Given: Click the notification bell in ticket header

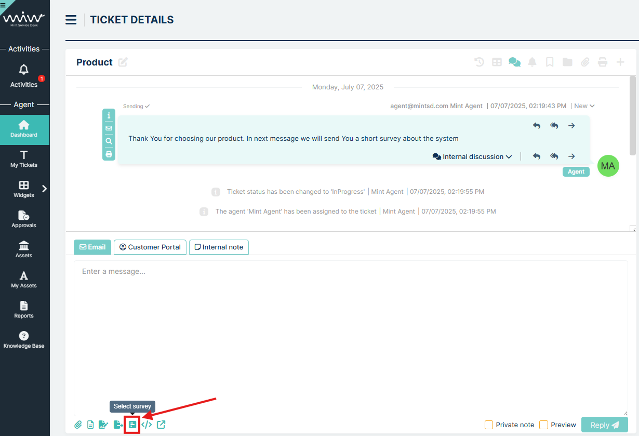Looking at the screenshot, I should (532, 62).
